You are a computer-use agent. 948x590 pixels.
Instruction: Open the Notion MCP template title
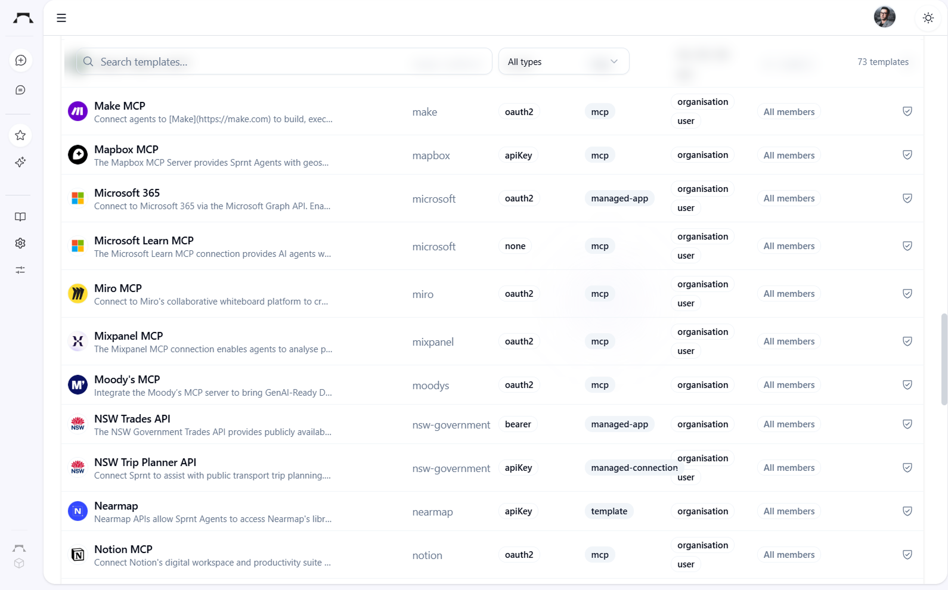pyautogui.click(x=123, y=549)
